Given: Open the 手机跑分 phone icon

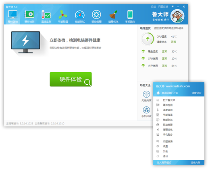Looking at the screenshot, I should pos(130,14).
